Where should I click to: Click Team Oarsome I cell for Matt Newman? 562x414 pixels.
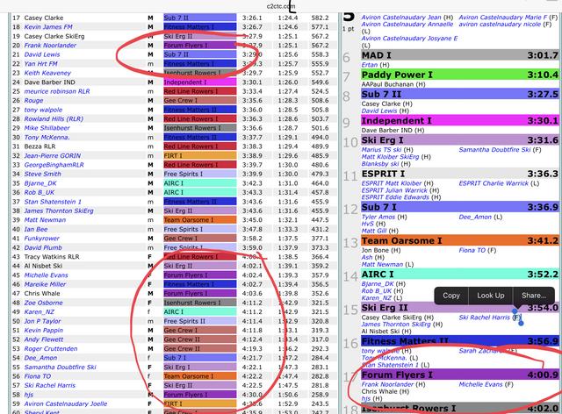pyautogui.click(x=200, y=220)
